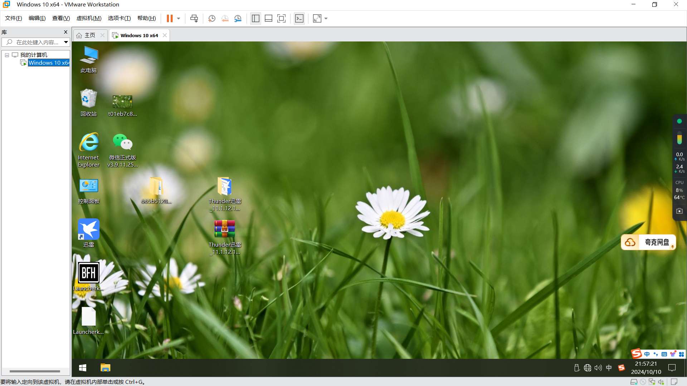Open the guest notification center icon
The height and width of the screenshot is (386, 687).
[x=672, y=368]
